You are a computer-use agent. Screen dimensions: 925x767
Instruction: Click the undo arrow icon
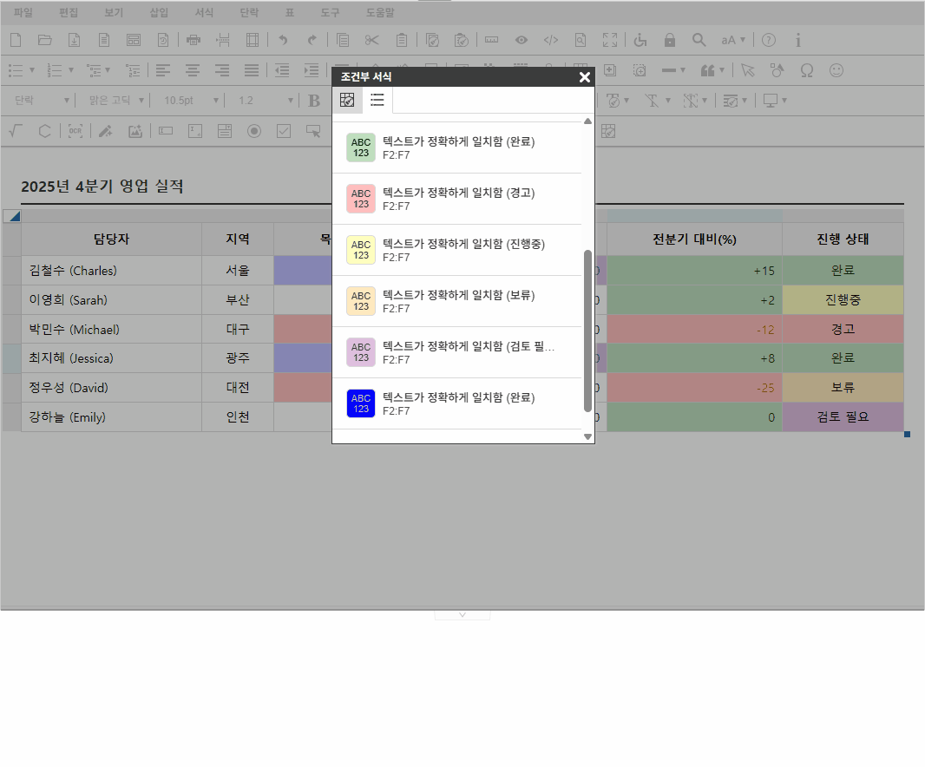click(282, 40)
